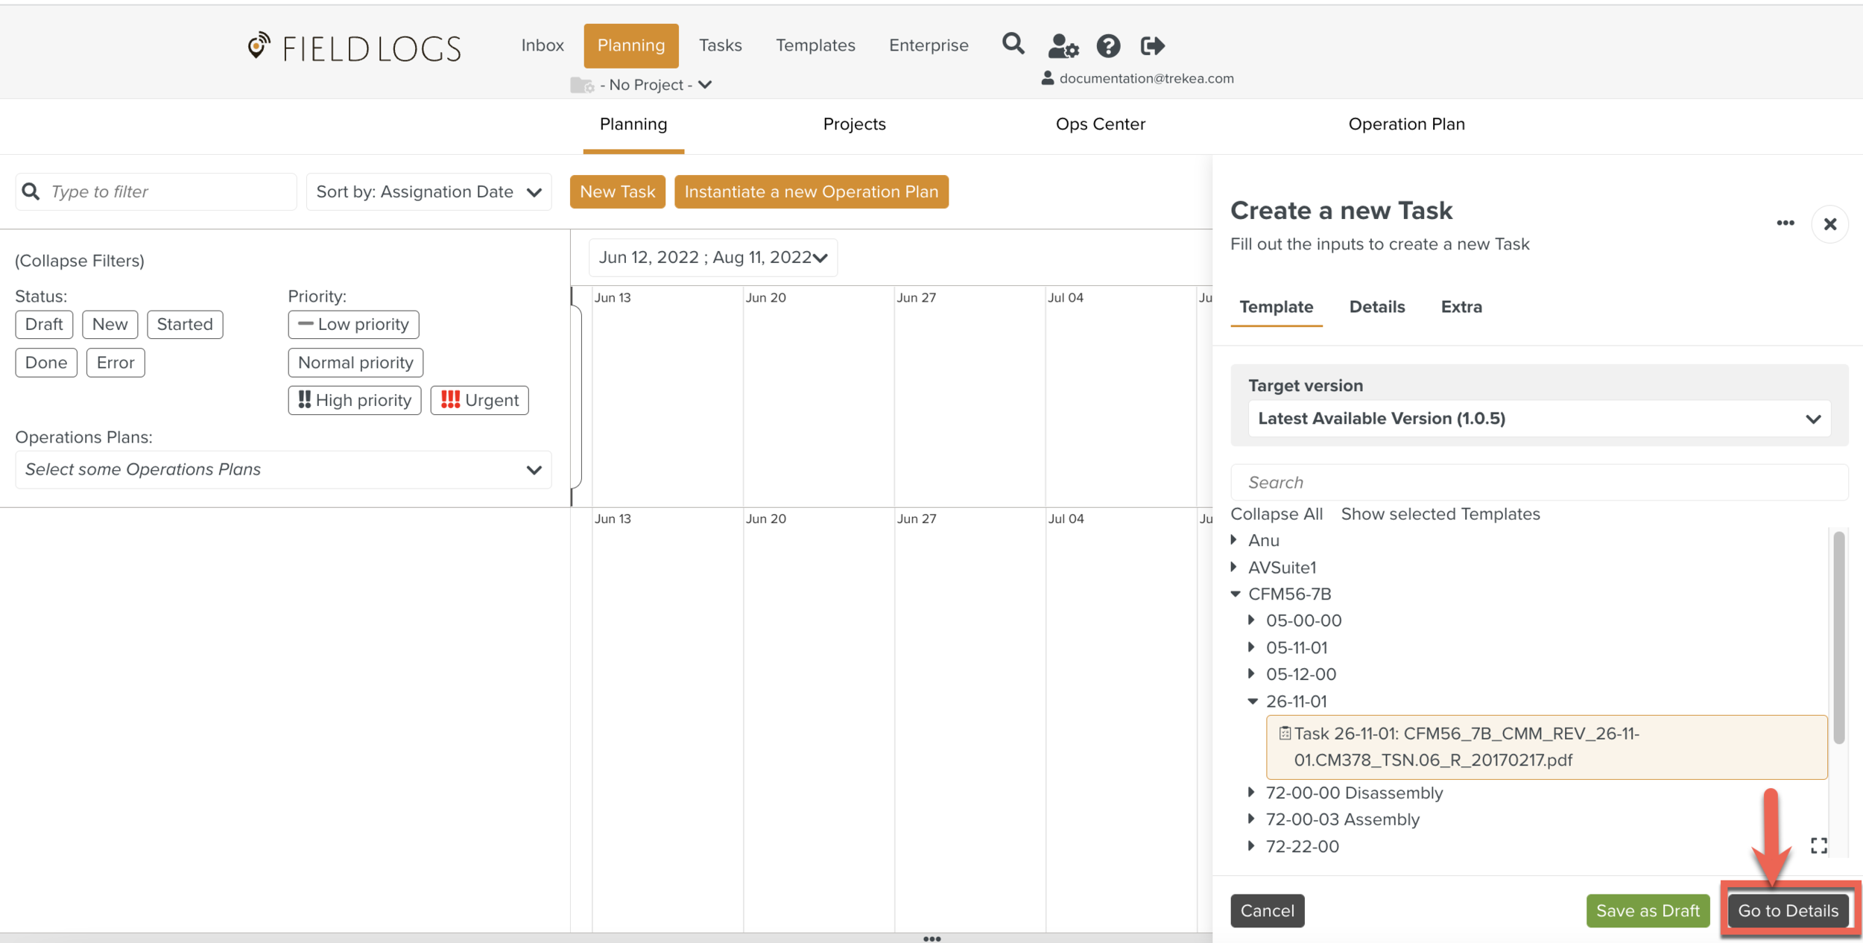Click Save as Draft button
Screen dimensions: 1863x943
pyautogui.click(x=1648, y=910)
